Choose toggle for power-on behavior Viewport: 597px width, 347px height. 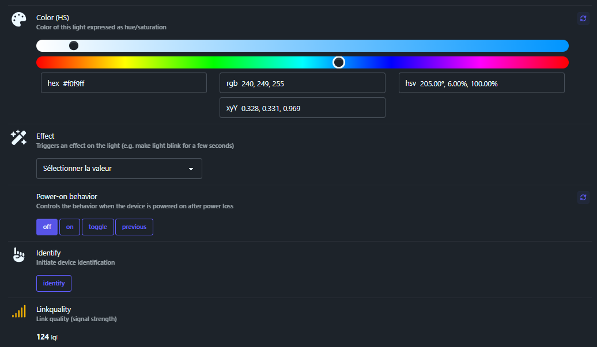tap(98, 227)
